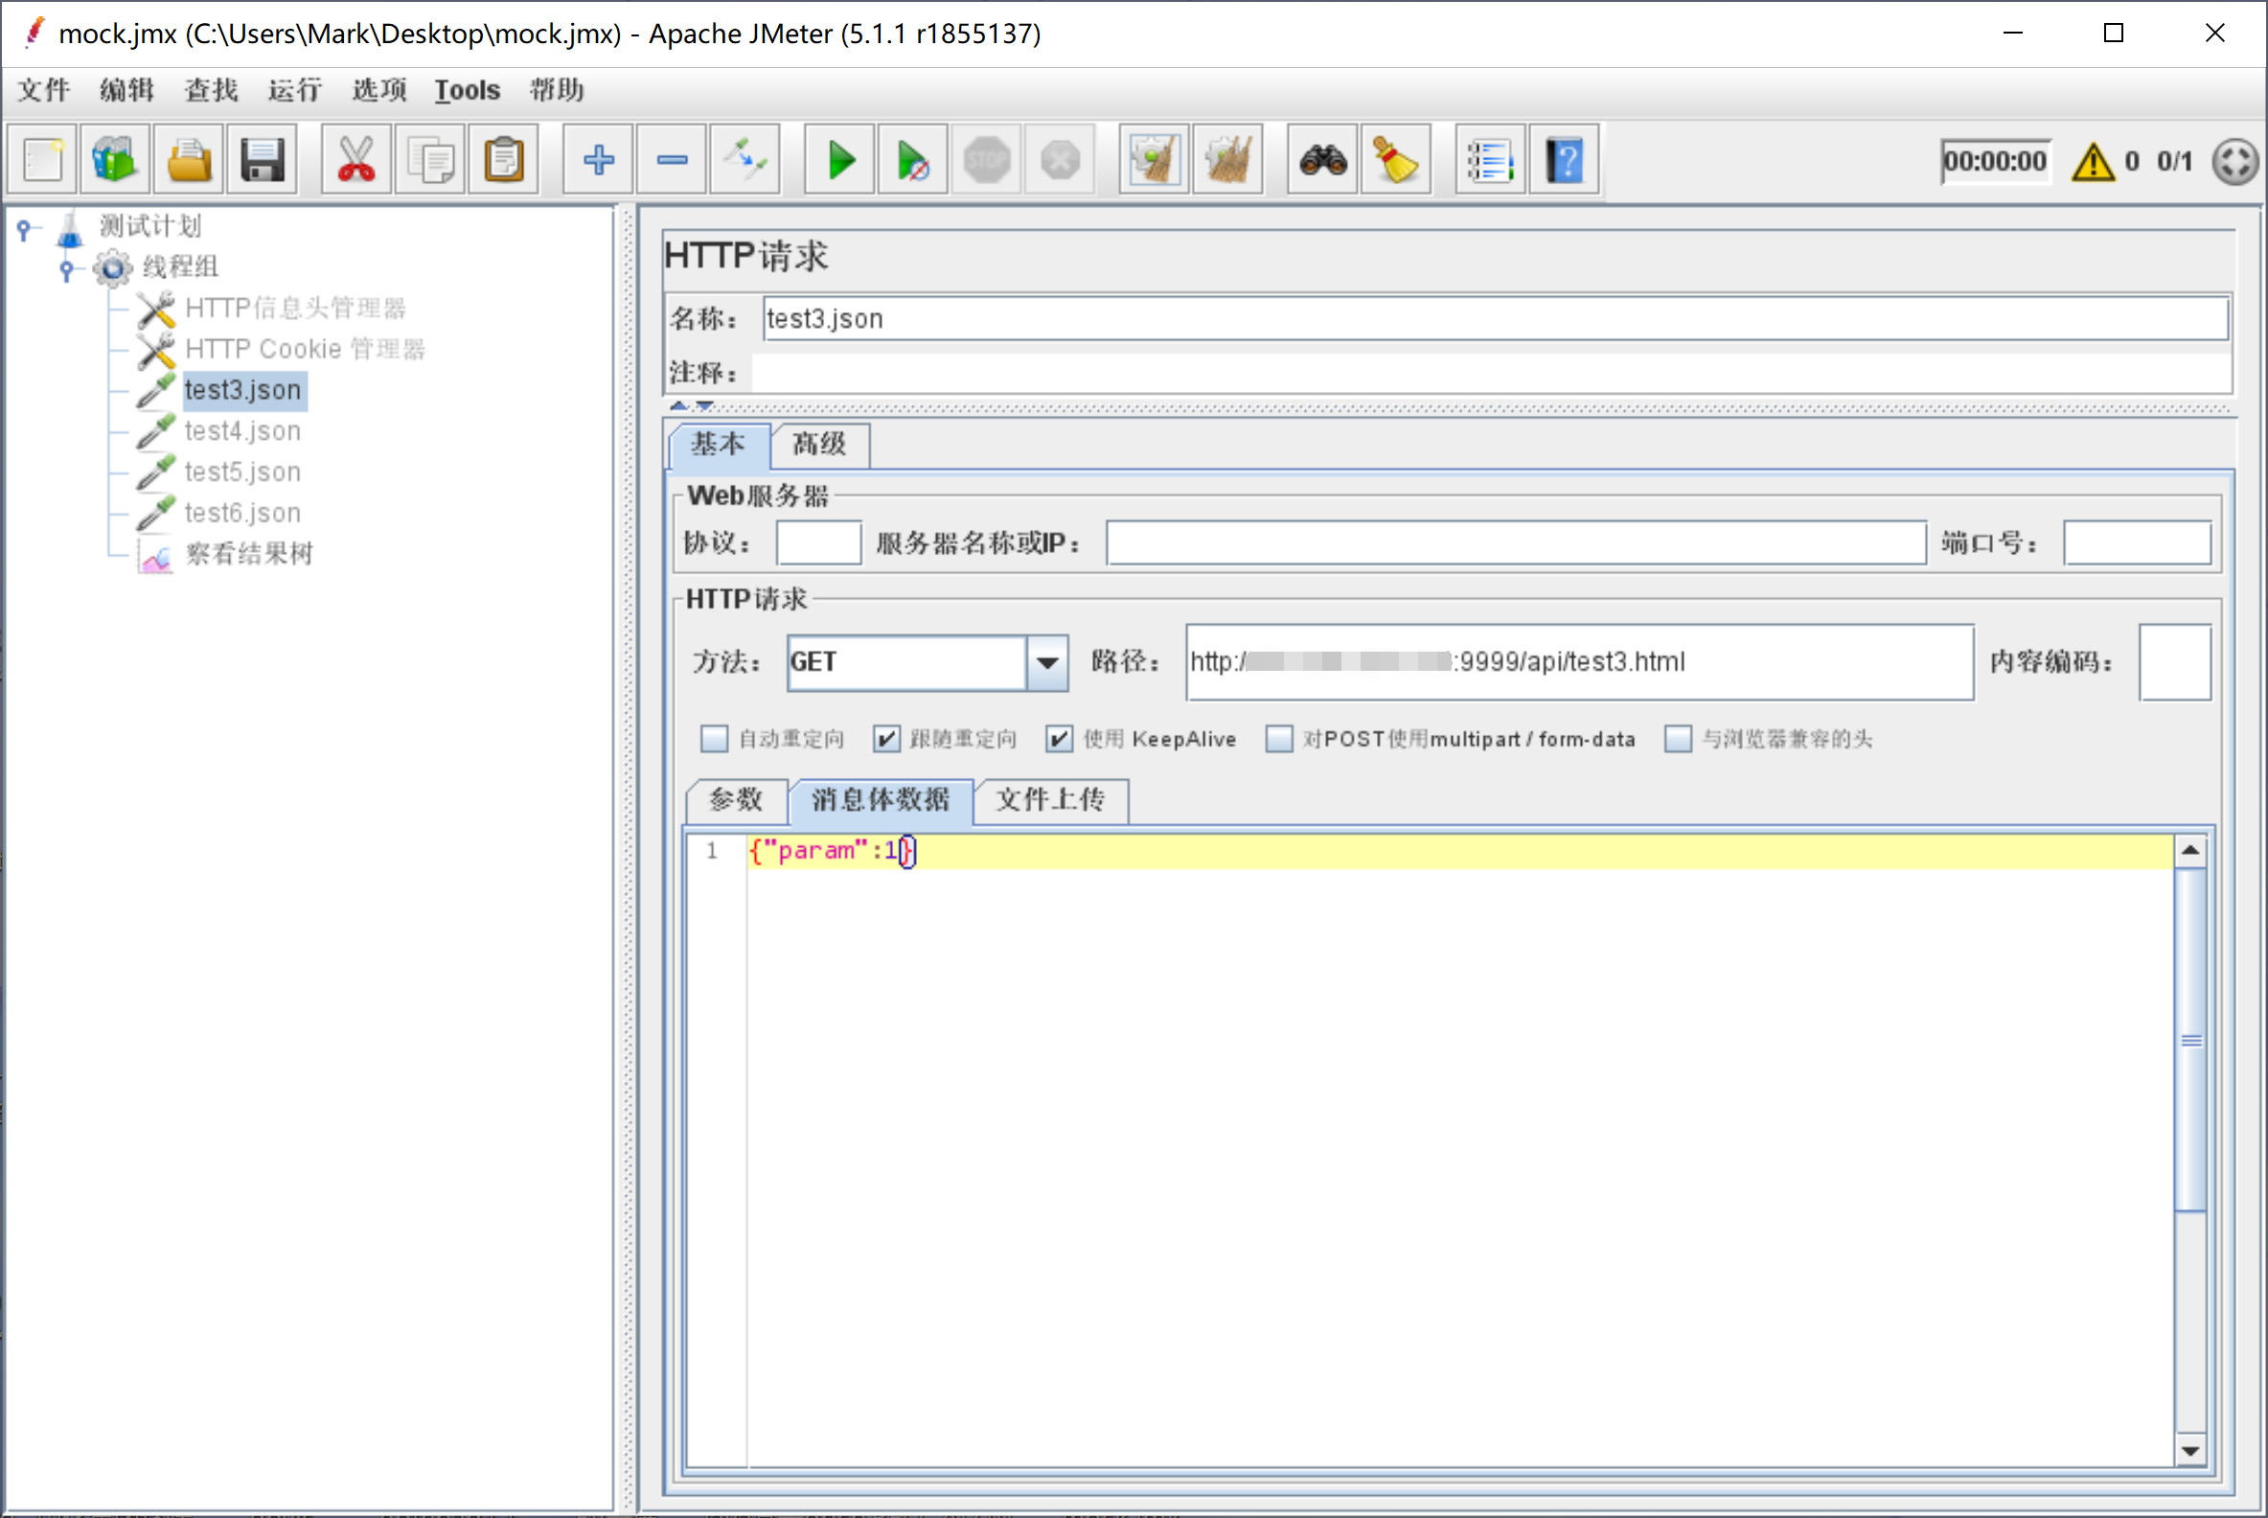Open the 帮助 menu
The height and width of the screenshot is (1518, 2268).
557,90
